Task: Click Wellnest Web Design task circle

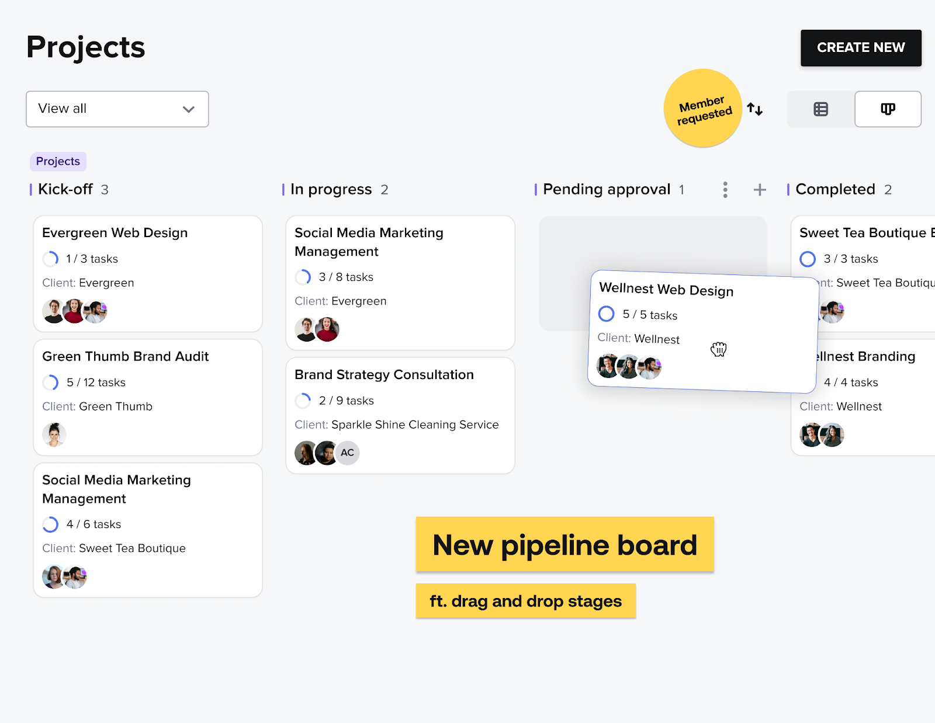Action: 607,314
